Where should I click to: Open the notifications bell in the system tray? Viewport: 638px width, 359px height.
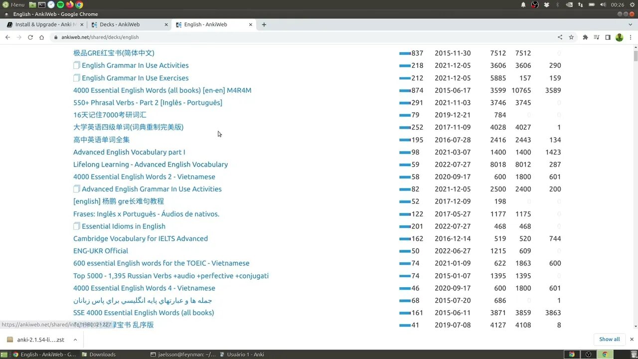tap(523, 4)
